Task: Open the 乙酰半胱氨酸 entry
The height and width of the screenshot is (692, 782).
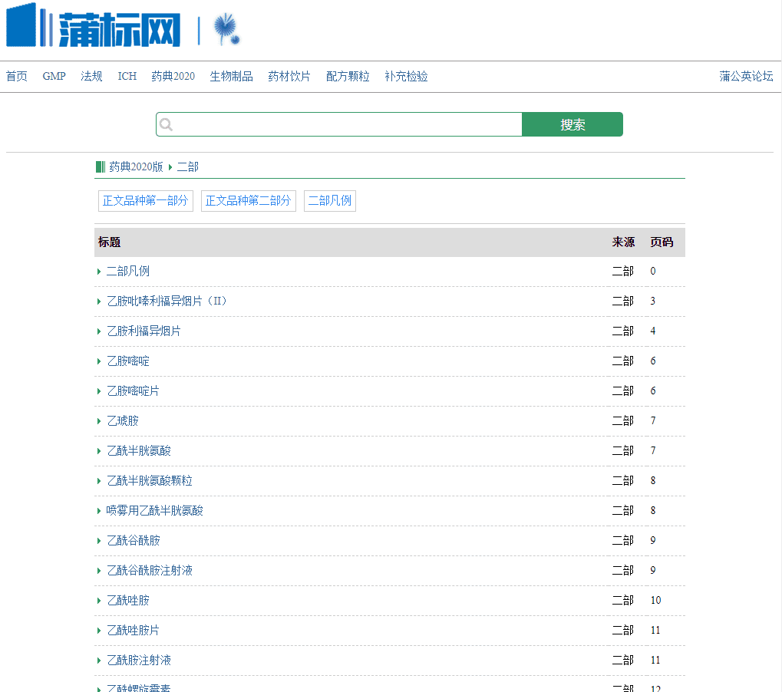Action: [x=139, y=450]
